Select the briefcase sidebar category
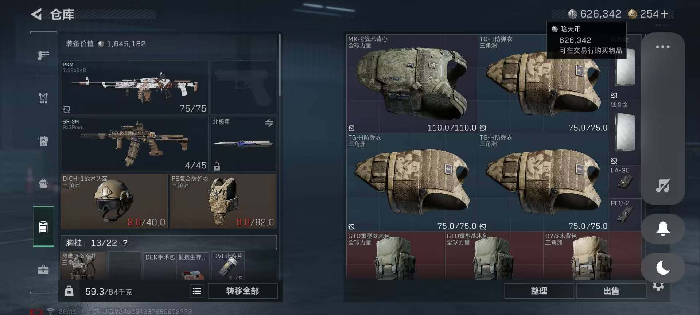Image resolution: width=700 pixels, height=315 pixels. (43, 269)
